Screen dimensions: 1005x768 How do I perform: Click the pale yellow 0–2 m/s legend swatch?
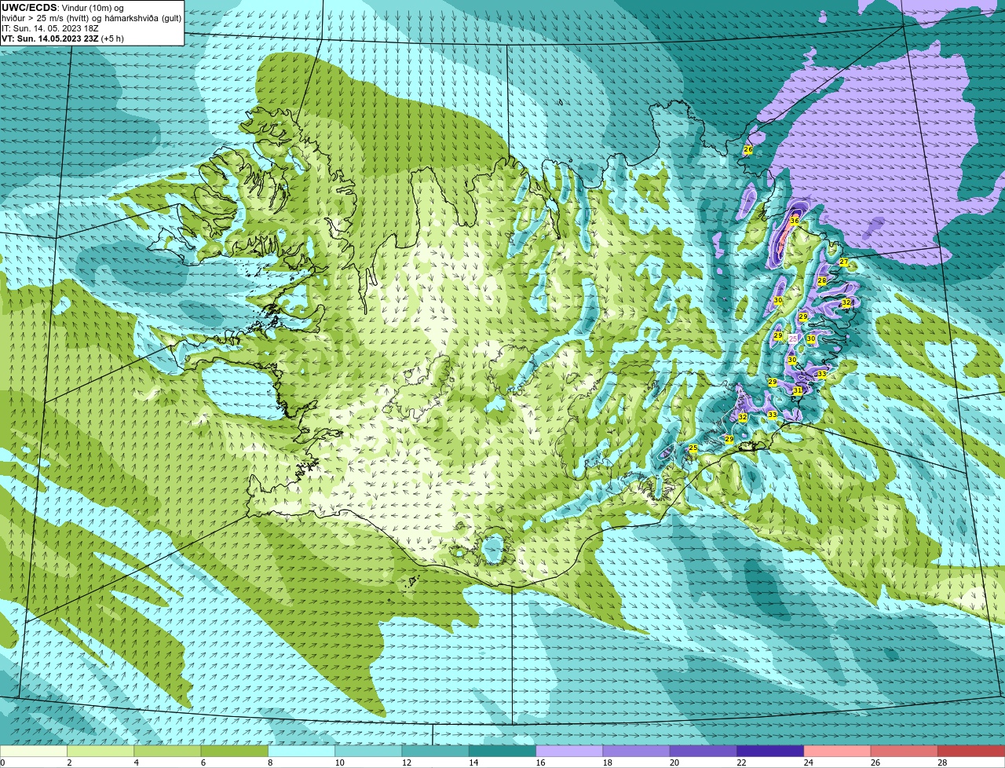point(34,751)
